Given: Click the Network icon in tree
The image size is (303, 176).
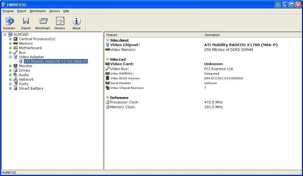Looking at the screenshot, I should (x=15, y=79).
